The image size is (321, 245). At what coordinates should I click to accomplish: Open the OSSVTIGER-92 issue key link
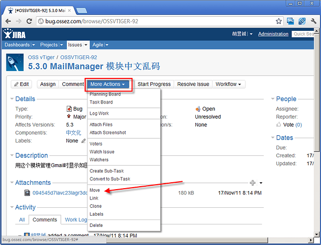tap(79, 57)
